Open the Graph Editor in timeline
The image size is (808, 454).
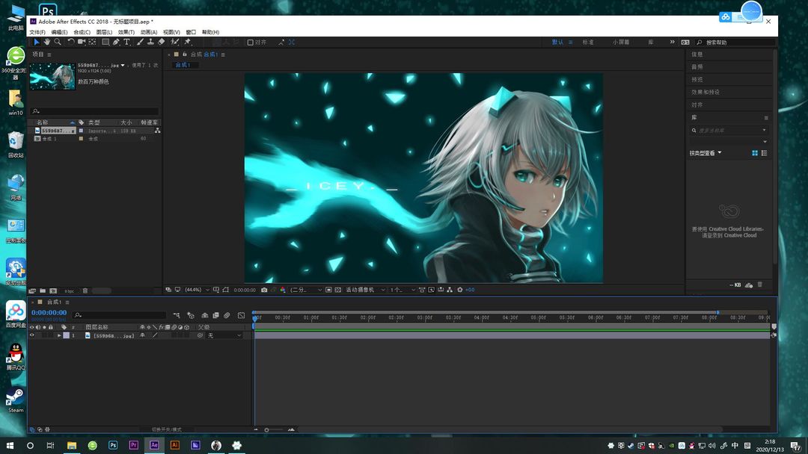coord(241,315)
